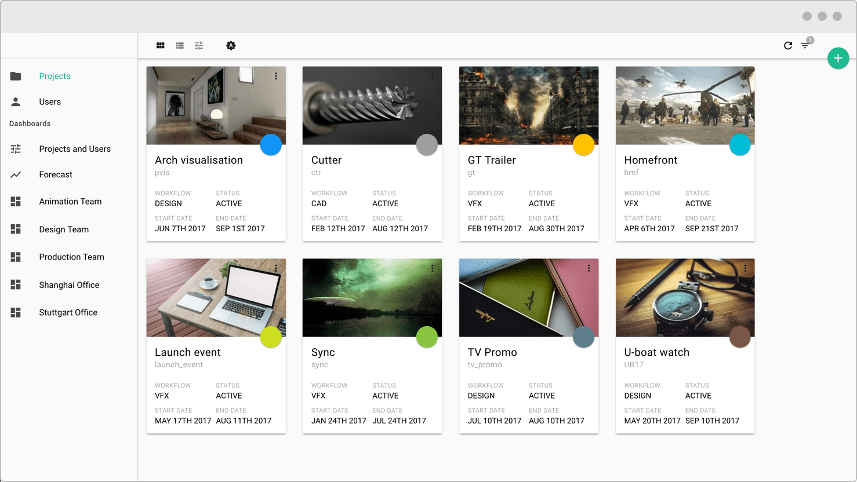The height and width of the screenshot is (482, 857).
Task: Go to the Users page
Action: pyautogui.click(x=50, y=101)
